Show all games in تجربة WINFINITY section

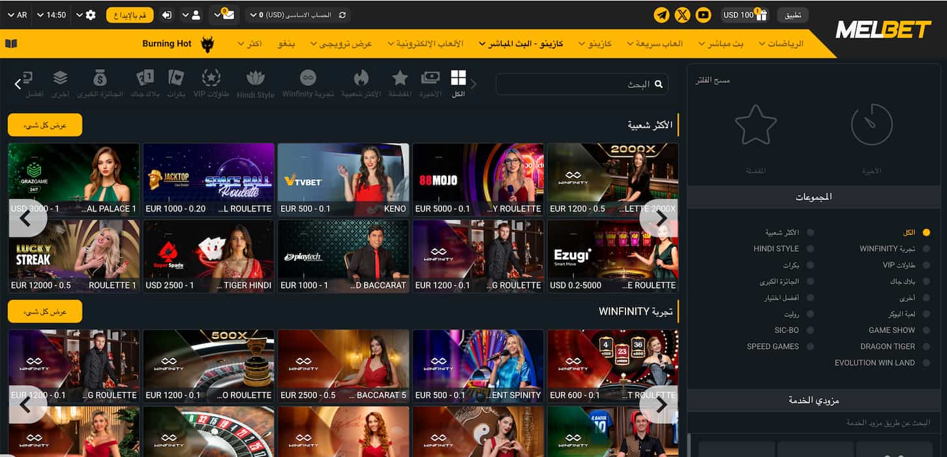[45, 312]
